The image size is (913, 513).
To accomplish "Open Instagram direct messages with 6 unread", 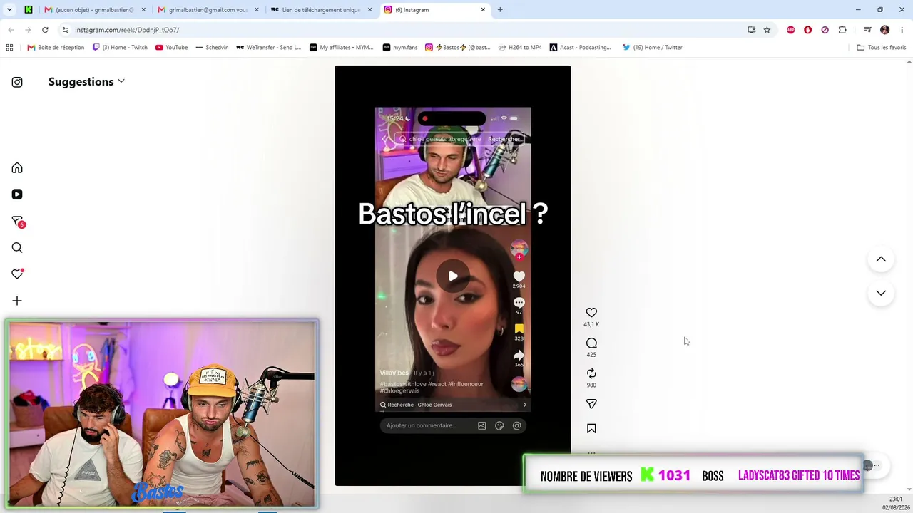I will (x=18, y=222).
